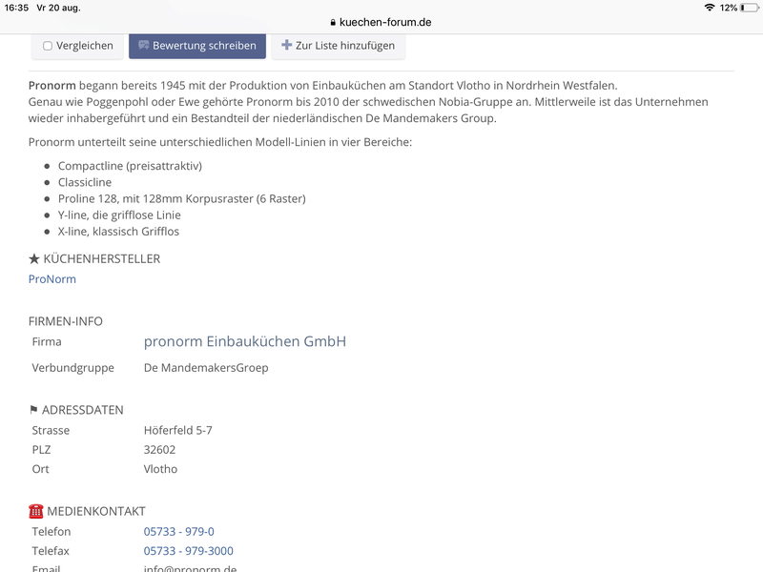Screen dimensions: 763x572
Task: Open the pronorm Einbauküchen GmbH link
Action: 245,341
